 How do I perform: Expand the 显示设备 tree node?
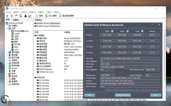(x=7, y=58)
